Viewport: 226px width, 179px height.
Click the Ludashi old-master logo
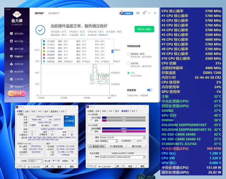(17, 15)
